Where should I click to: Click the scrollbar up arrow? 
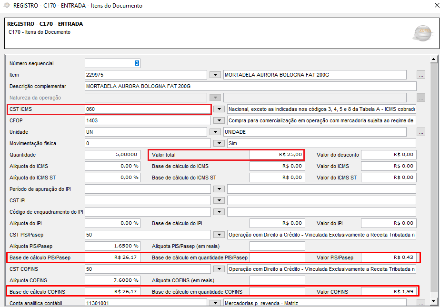(433, 59)
